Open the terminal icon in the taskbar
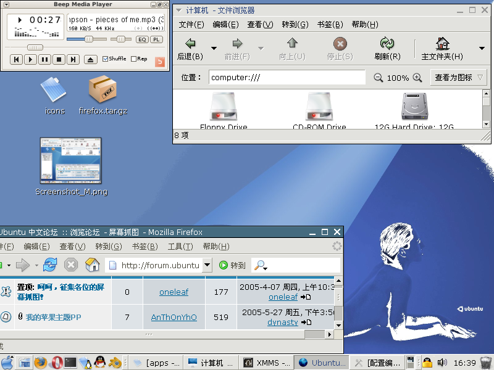Viewport: 494px width, 370px height. point(70,363)
